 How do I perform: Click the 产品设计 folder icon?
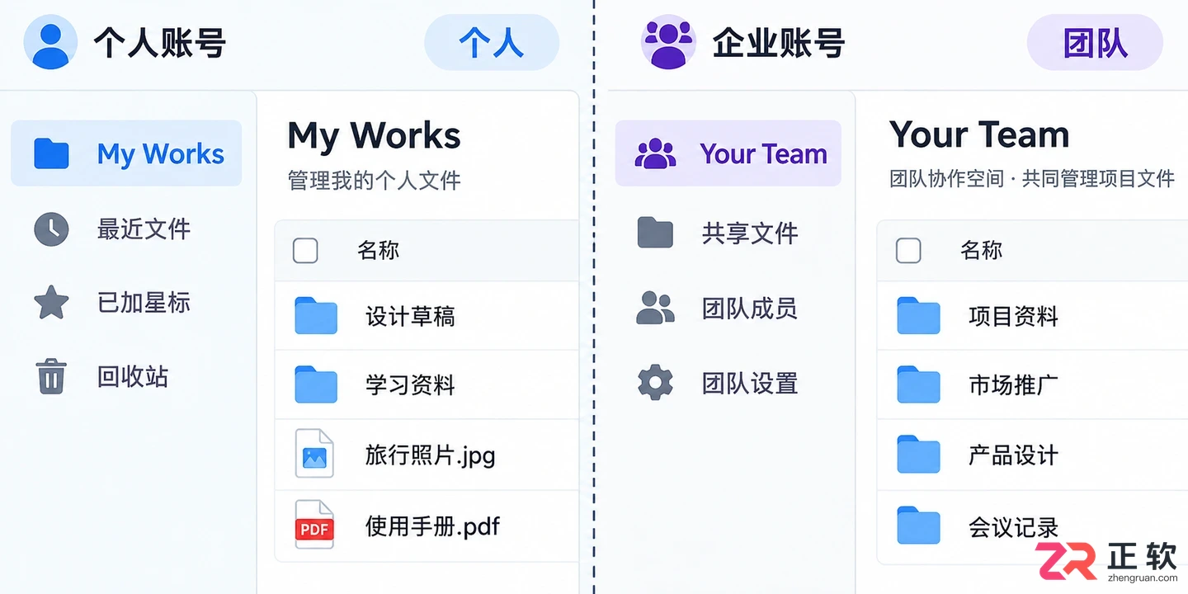click(x=918, y=455)
